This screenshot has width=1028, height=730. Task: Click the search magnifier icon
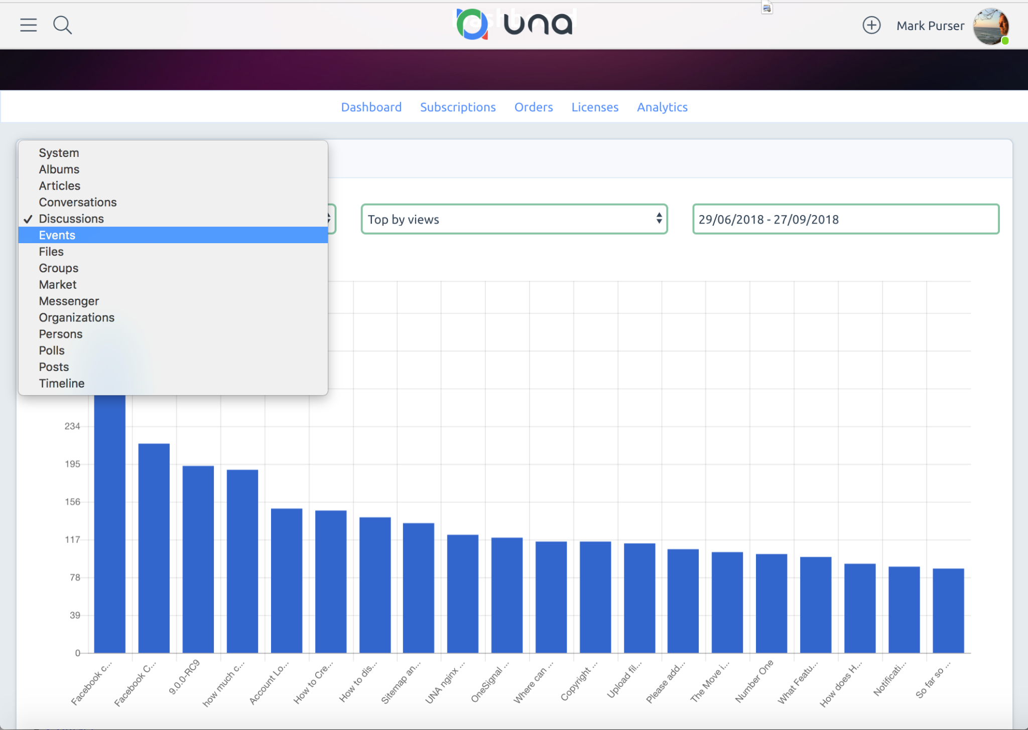pyautogui.click(x=62, y=25)
